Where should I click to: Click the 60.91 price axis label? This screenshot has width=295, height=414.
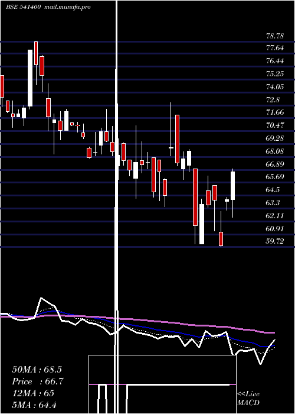pos(275,228)
